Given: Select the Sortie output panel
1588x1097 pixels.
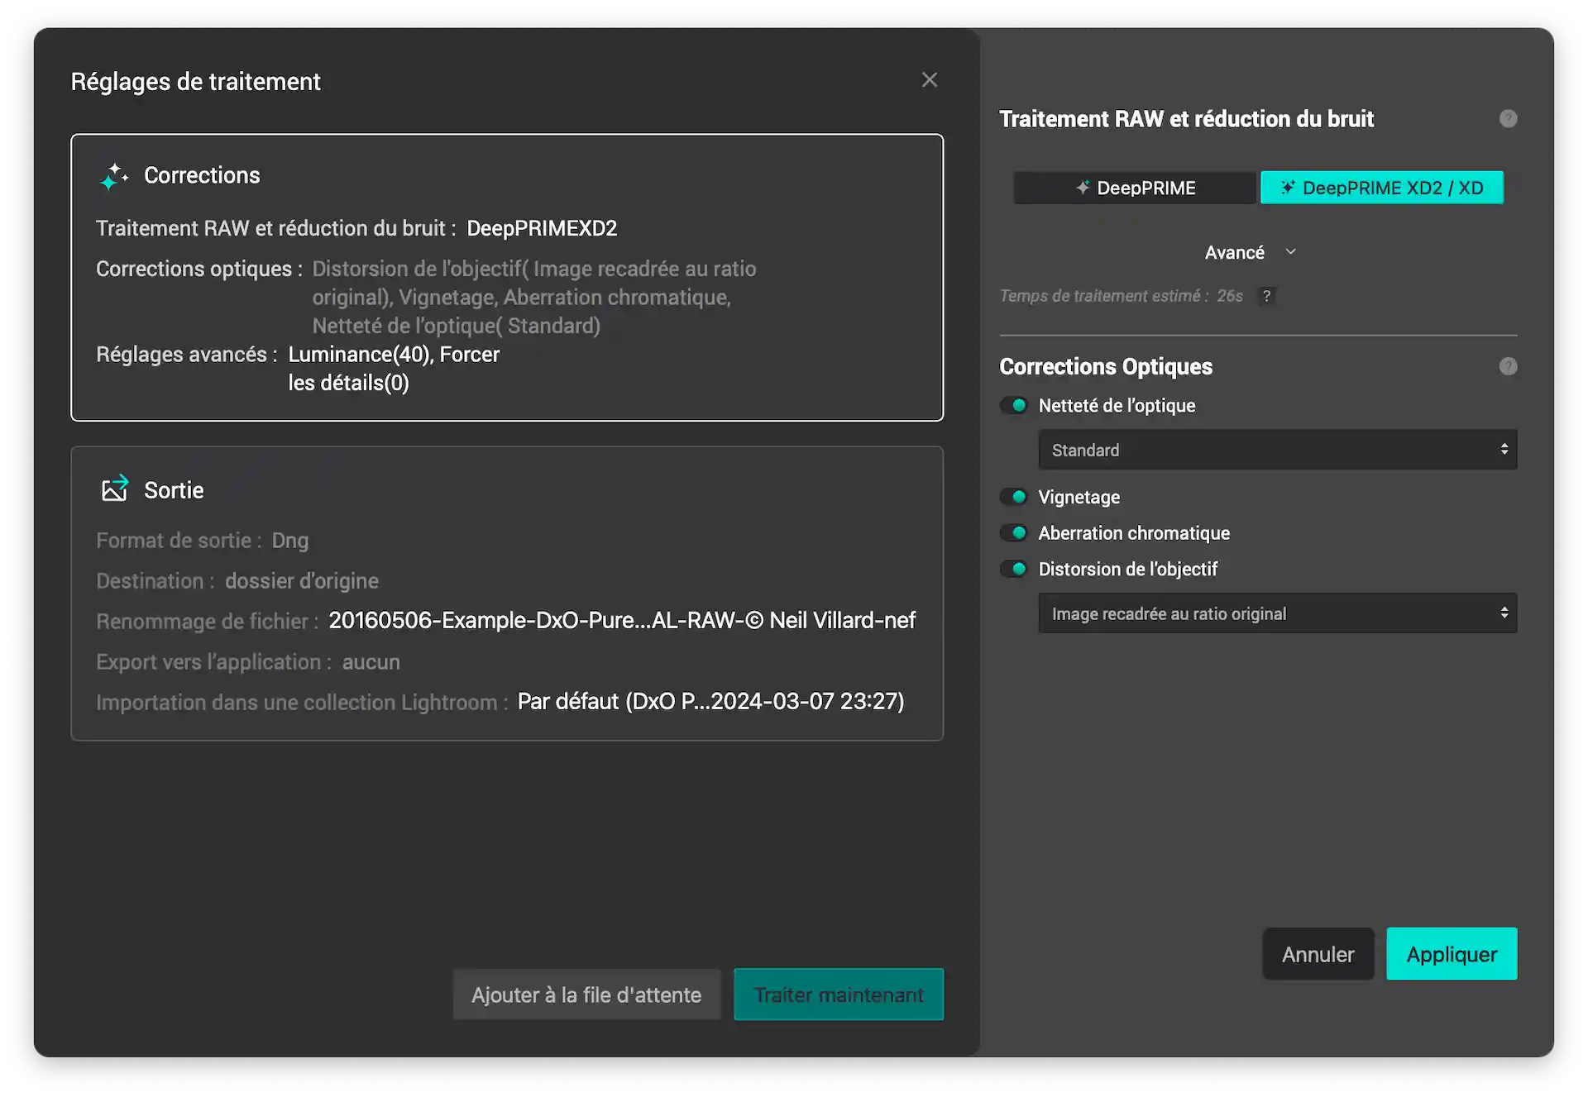Looking at the screenshot, I should point(507,594).
